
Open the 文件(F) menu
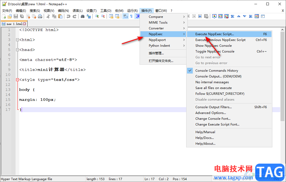7,11
